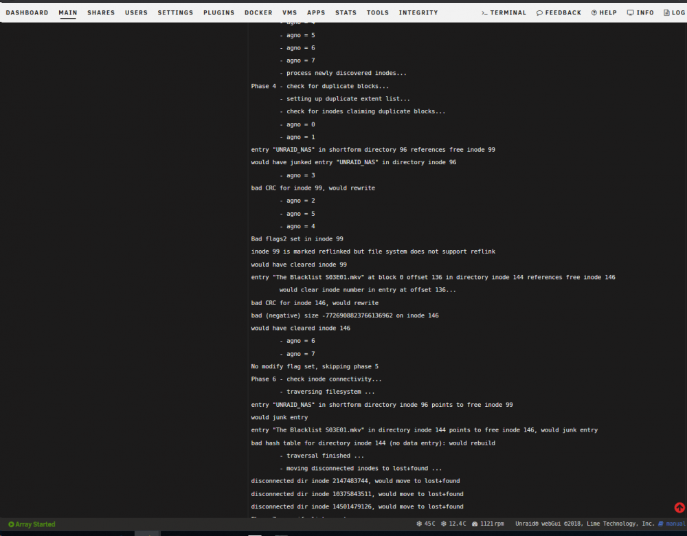Click 'bad hash table for directory inode 144' line
This screenshot has width=687, height=536.
(x=373, y=443)
